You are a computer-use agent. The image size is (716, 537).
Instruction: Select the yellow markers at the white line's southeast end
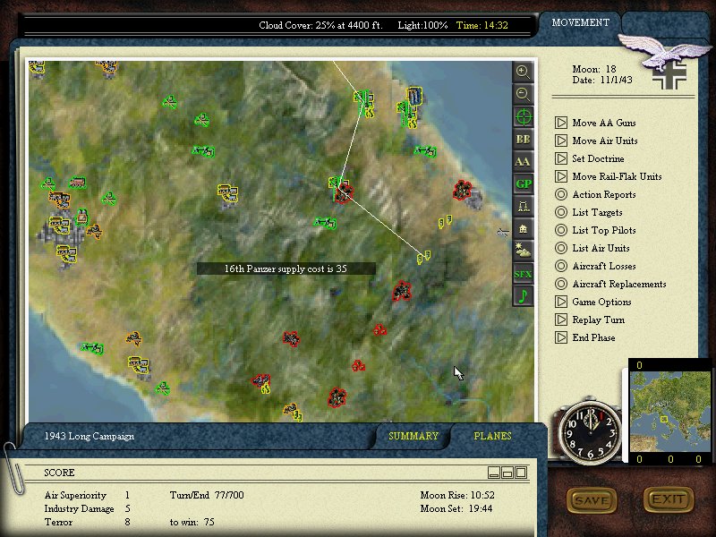pos(423,257)
